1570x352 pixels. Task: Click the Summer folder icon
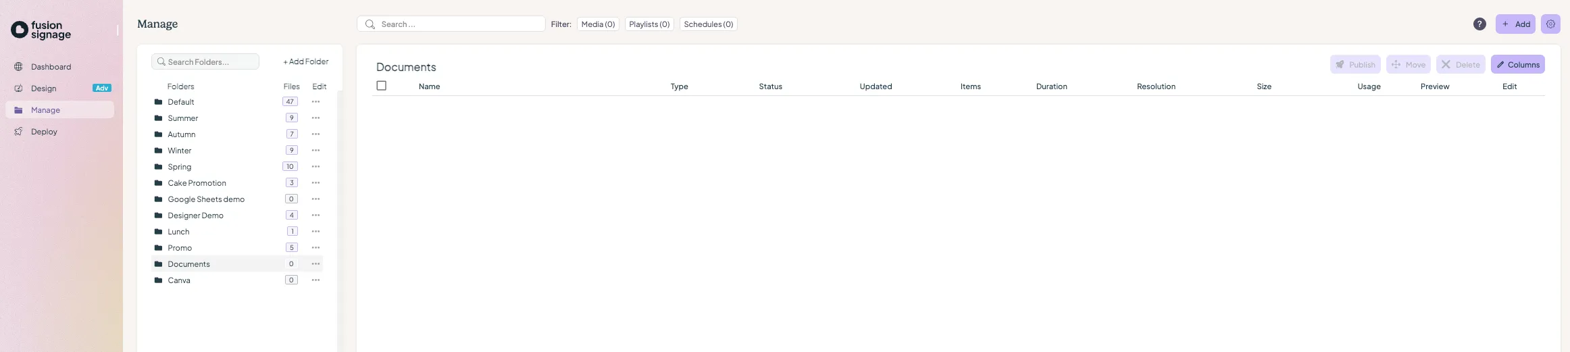(x=158, y=118)
